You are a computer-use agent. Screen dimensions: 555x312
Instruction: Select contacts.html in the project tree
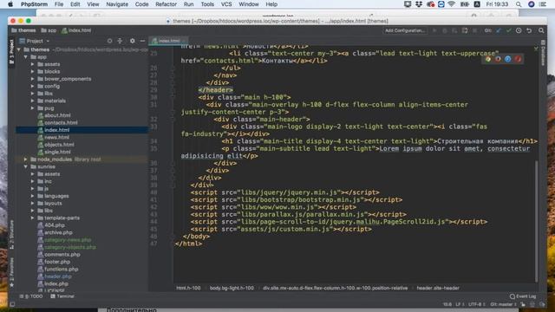pos(61,123)
